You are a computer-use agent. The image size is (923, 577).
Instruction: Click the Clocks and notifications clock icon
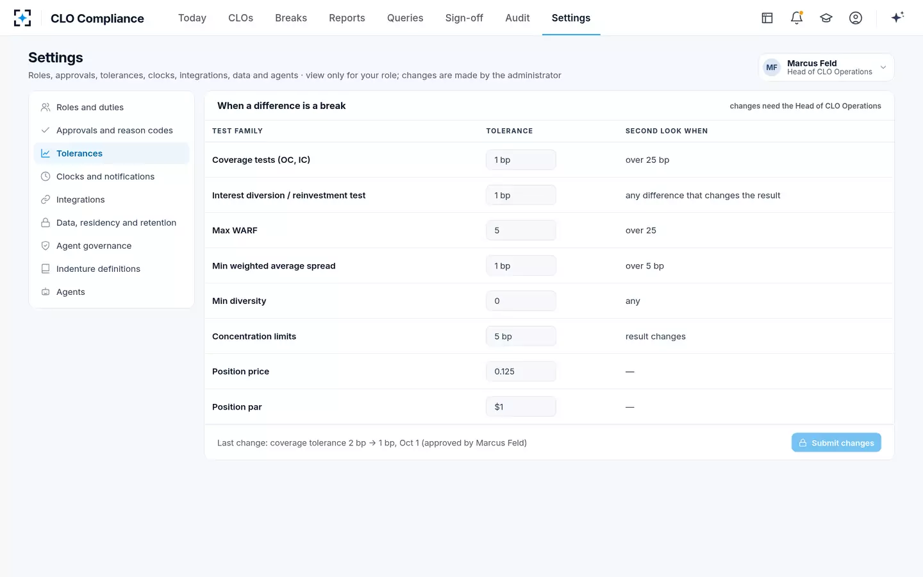[x=46, y=176]
